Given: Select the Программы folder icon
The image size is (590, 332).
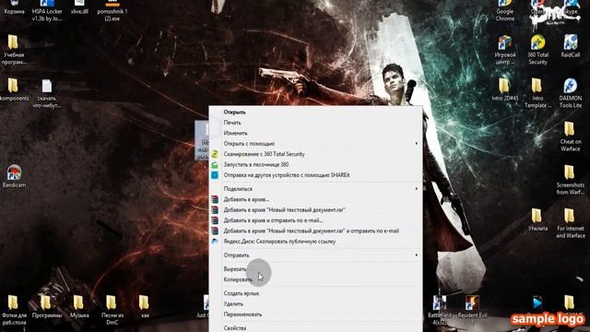Looking at the screenshot, I should tap(46, 307).
